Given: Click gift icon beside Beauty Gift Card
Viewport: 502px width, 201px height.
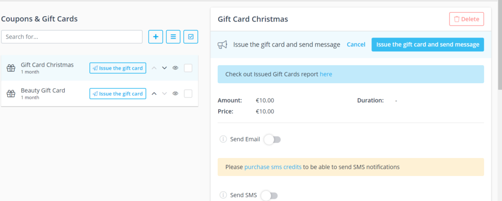Looking at the screenshot, I should coord(11,93).
